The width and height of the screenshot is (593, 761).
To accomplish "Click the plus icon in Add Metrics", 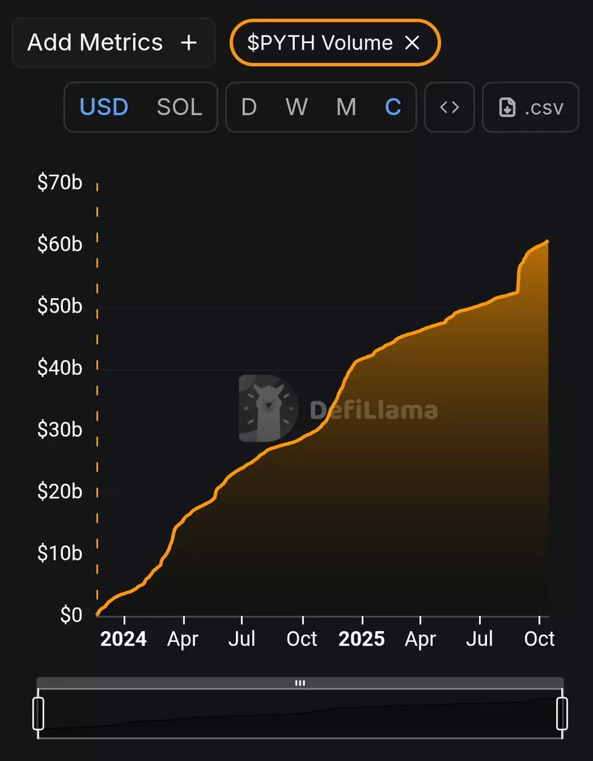I will pyautogui.click(x=188, y=43).
